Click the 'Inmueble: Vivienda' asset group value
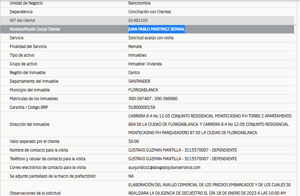The width and height of the screenshot is (300, 196). (x=145, y=64)
